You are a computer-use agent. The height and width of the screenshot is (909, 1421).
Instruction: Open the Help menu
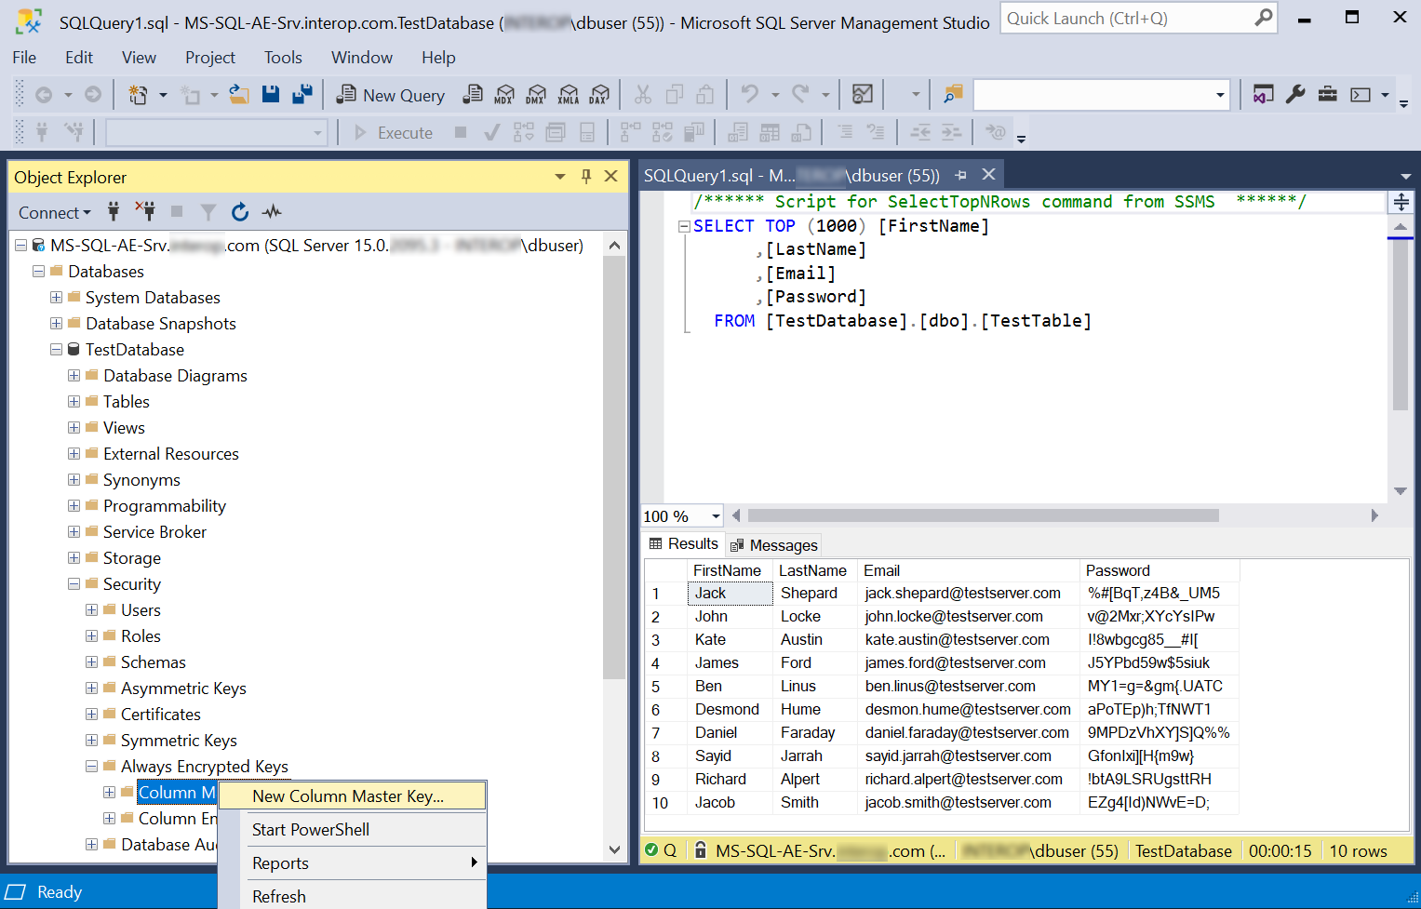438,58
